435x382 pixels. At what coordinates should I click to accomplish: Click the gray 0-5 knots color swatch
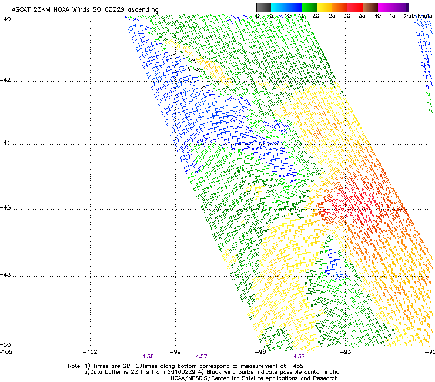pyautogui.click(x=263, y=7)
